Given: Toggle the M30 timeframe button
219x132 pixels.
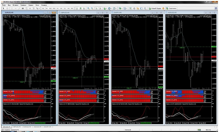Looking at the screenshot, I should point(54,8).
